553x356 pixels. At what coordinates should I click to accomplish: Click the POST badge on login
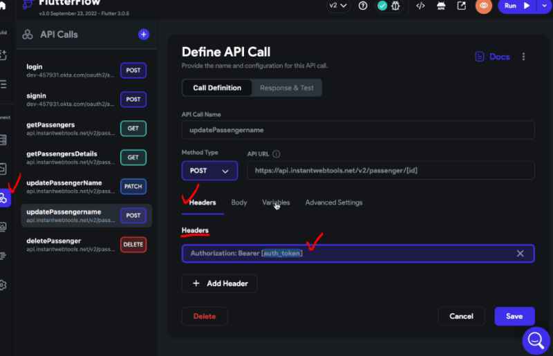133,71
